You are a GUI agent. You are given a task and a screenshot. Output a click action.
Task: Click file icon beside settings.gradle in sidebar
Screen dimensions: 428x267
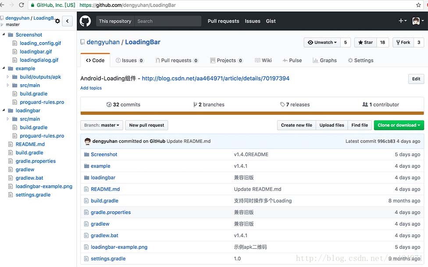point(11,195)
